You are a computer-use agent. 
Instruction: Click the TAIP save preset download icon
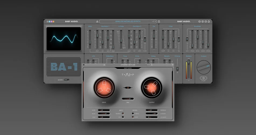point(104,65)
